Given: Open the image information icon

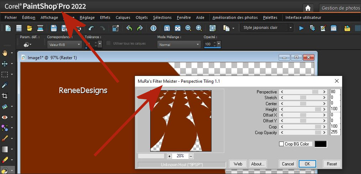Looking at the screenshot, I should tap(153, 28).
